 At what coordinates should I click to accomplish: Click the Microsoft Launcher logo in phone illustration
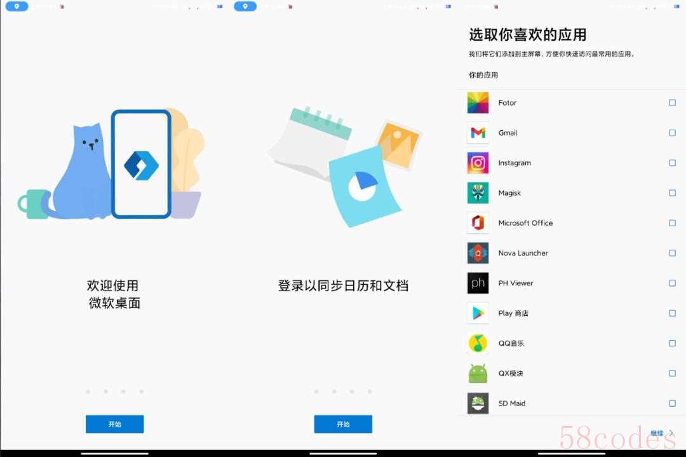[x=141, y=165]
